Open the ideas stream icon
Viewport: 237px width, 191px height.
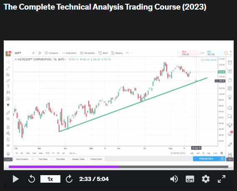pyautogui.click(x=230, y=125)
